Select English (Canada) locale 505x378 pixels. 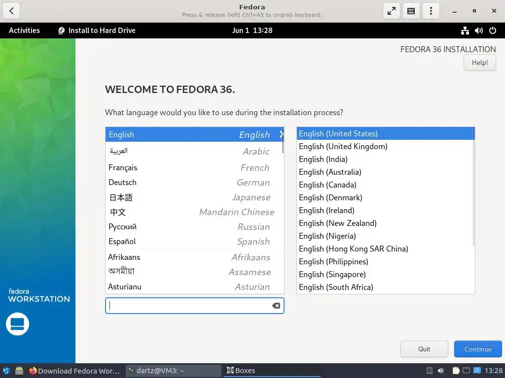[386, 185]
